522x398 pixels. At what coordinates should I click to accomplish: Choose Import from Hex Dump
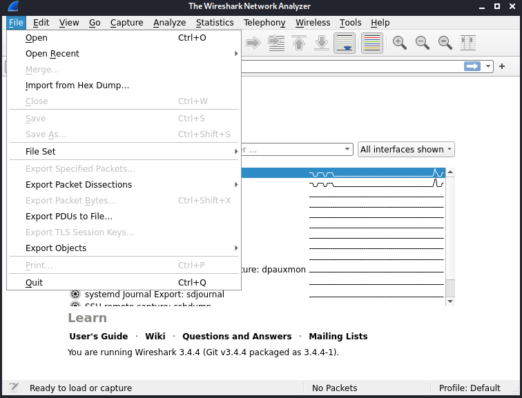(x=124, y=86)
